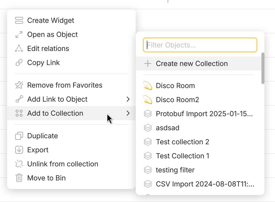Click the Copy Link chain icon

pyautogui.click(x=19, y=62)
